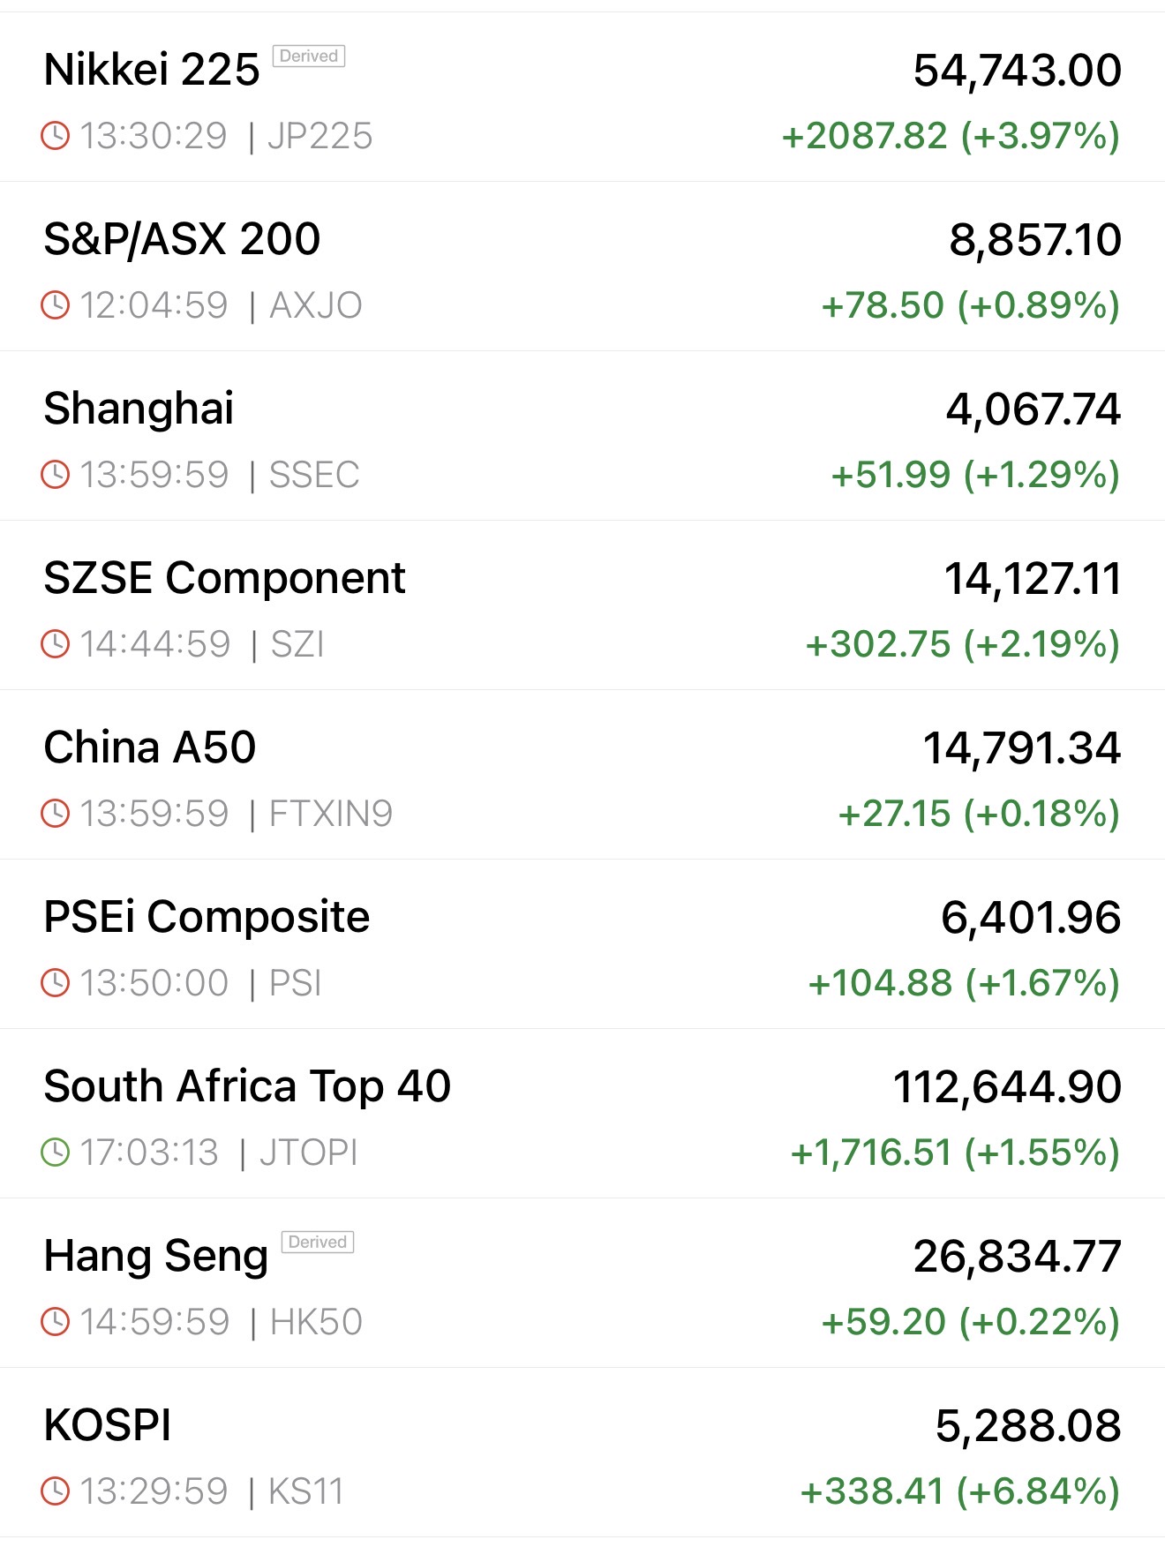The height and width of the screenshot is (1547, 1165).
Task: Open the South Africa Top 40 index
Action: (247, 1086)
